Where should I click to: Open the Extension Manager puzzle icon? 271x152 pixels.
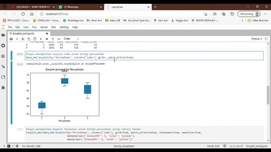3,88
